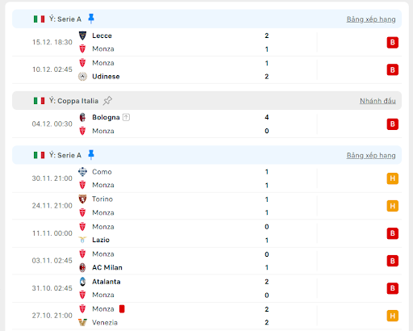Open Bảng xếp hạng link in first Serie A header
The width and height of the screenshot is (413, 331).
pyautogui.click(x=371, y=19)
